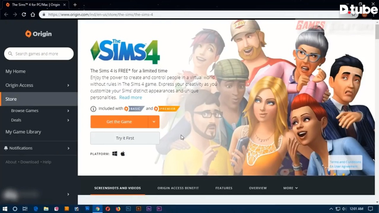The image size is (379, 213).
Task: Click 'Read more' in the game description
Action: 130,98
